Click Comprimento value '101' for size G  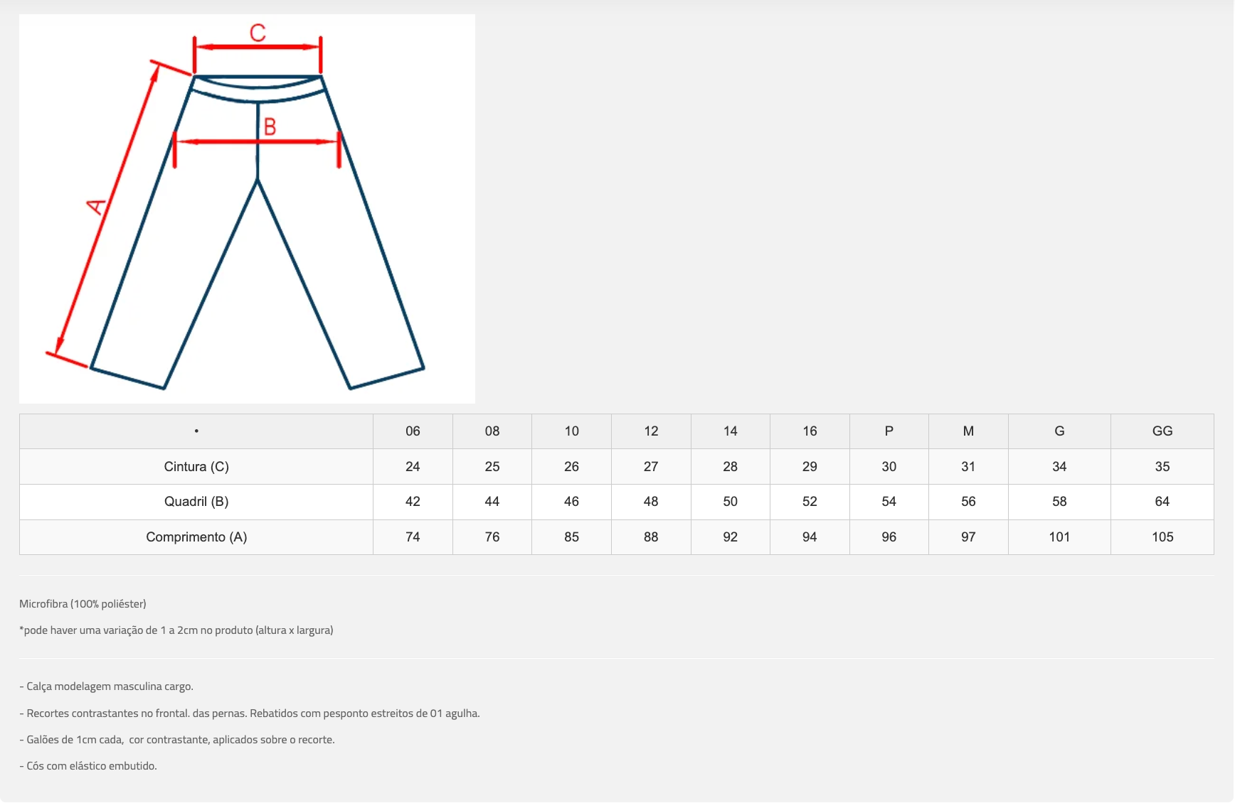1059,537
